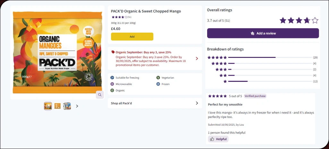Click the 3.7 out of 5 (51) text
This screenshot has width=329, height=149.
click(x=219, y=21)
